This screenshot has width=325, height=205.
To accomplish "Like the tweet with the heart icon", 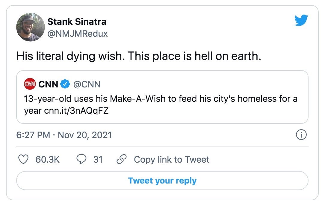I will [23, 160].
